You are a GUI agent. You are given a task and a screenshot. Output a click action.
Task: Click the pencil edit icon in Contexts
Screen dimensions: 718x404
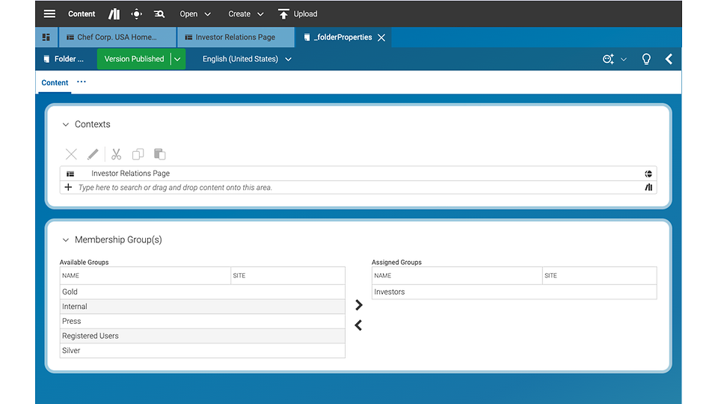point(93,154)
